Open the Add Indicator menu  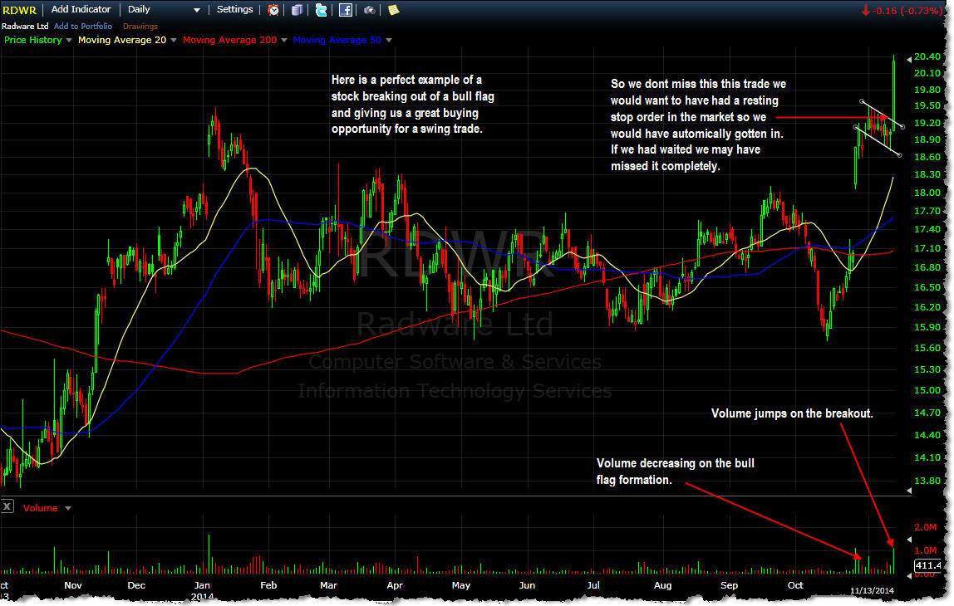(81, 10)
